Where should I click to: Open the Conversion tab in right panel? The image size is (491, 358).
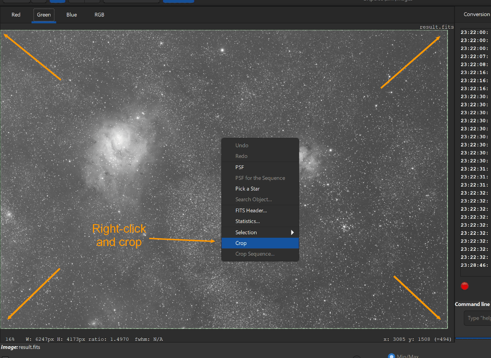476,14
